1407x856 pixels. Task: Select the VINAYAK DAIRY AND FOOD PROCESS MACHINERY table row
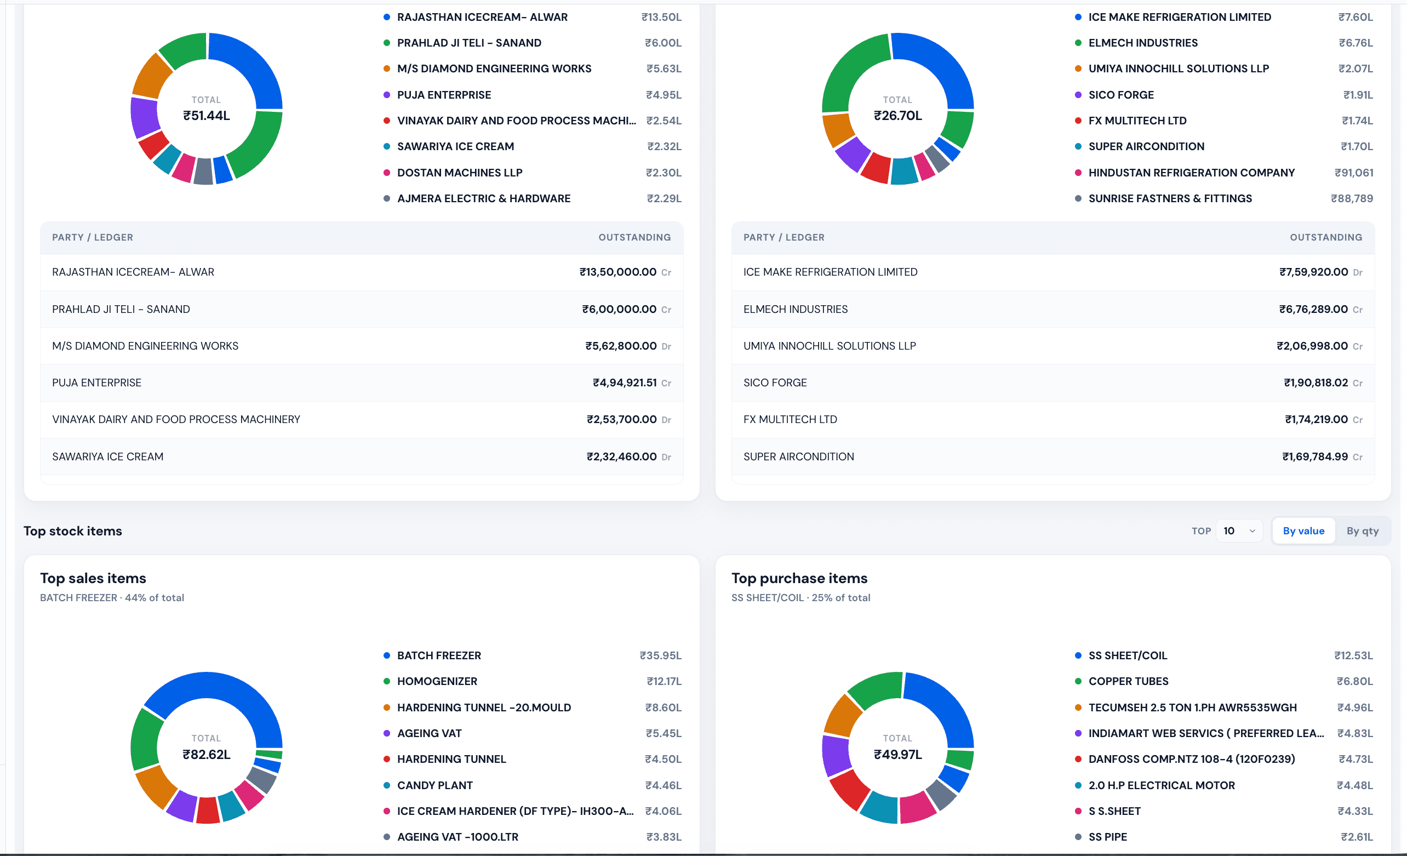coord(362,419)
